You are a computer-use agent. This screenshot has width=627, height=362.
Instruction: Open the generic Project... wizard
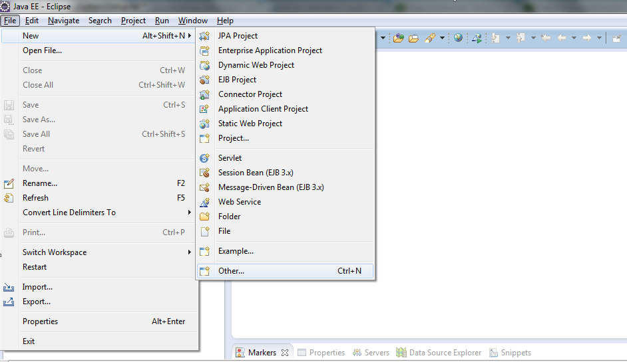[x=286, y=138]
